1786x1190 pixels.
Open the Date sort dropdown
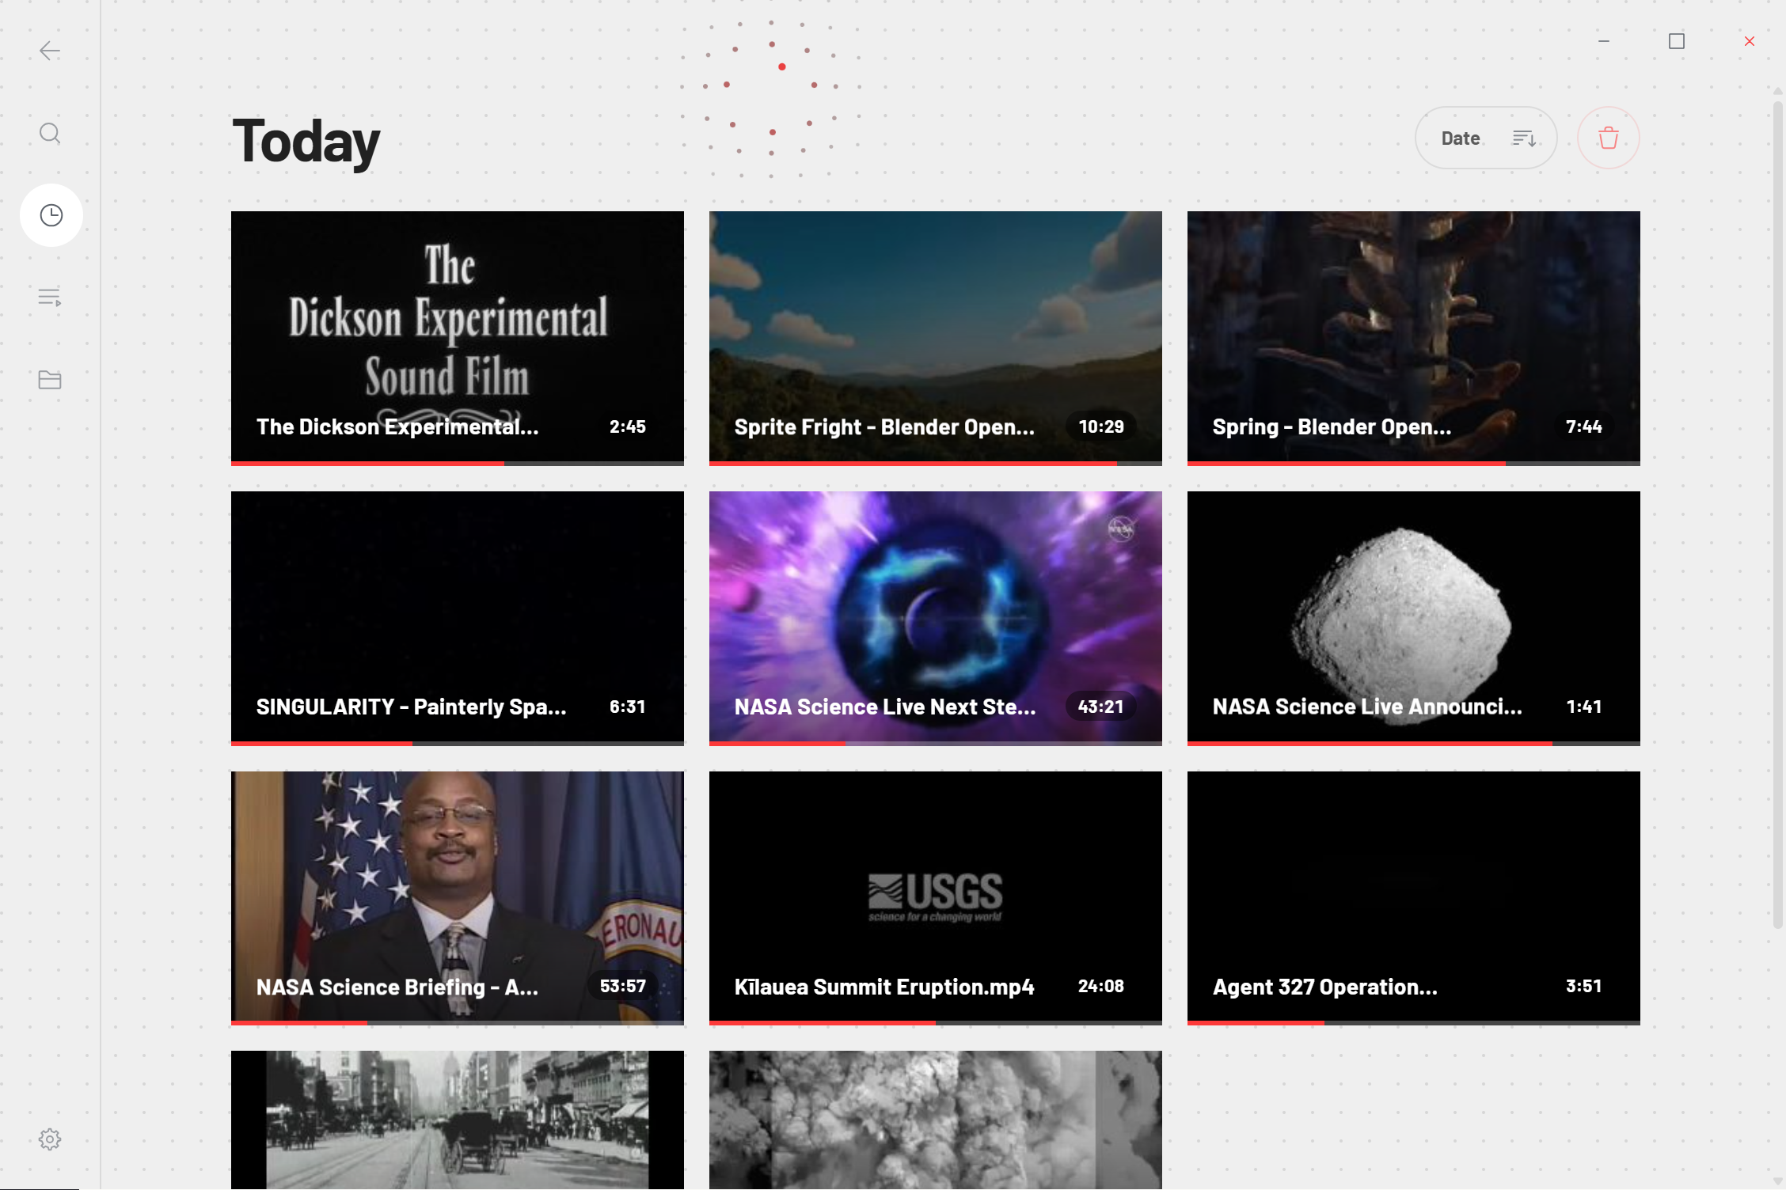tap(1486, 138)
